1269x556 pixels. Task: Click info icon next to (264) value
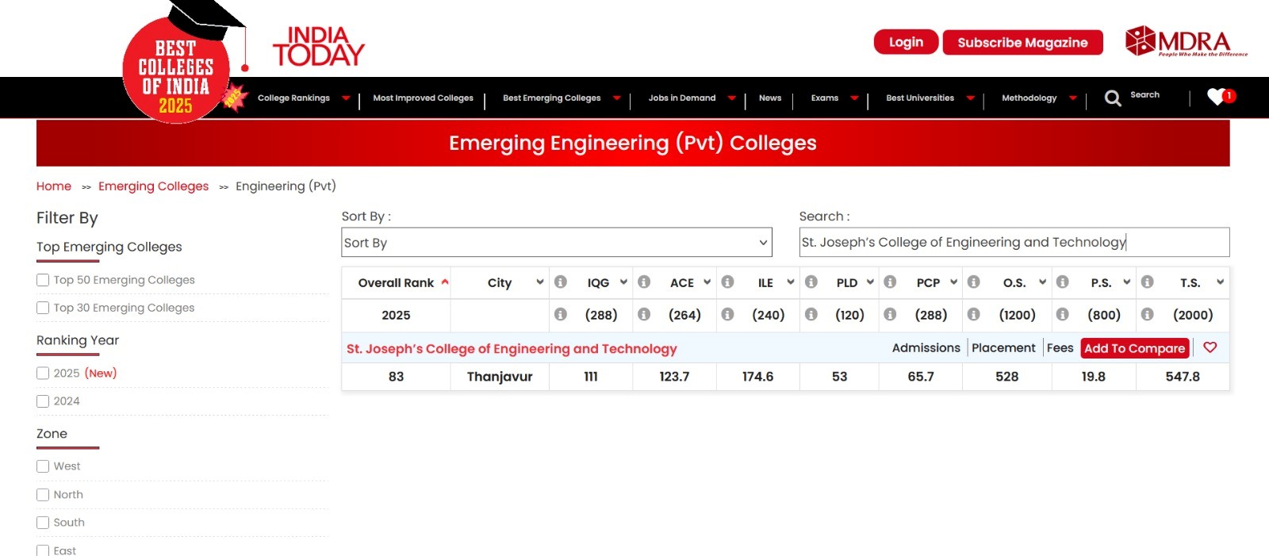(644, 315)
